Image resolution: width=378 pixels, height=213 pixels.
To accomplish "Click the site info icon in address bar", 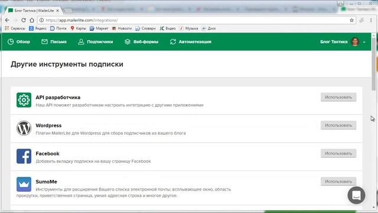I will [x=41, y=20].
